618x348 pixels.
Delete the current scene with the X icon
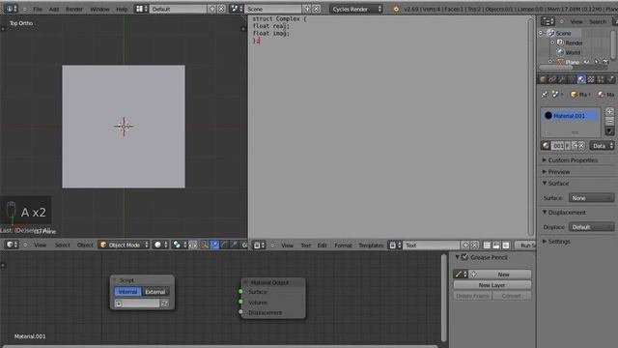[316, 9]
